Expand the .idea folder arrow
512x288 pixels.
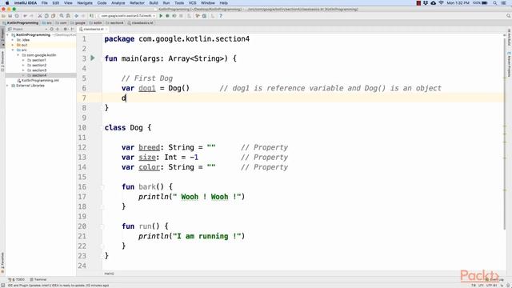[x=13, y=40]
